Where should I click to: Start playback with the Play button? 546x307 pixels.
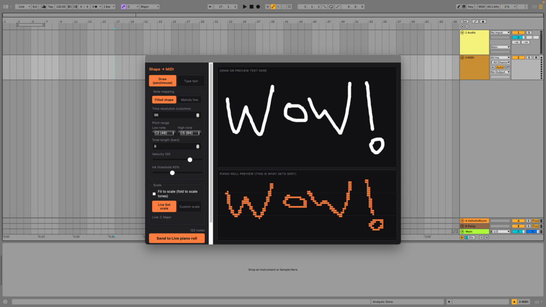[245, 7]
